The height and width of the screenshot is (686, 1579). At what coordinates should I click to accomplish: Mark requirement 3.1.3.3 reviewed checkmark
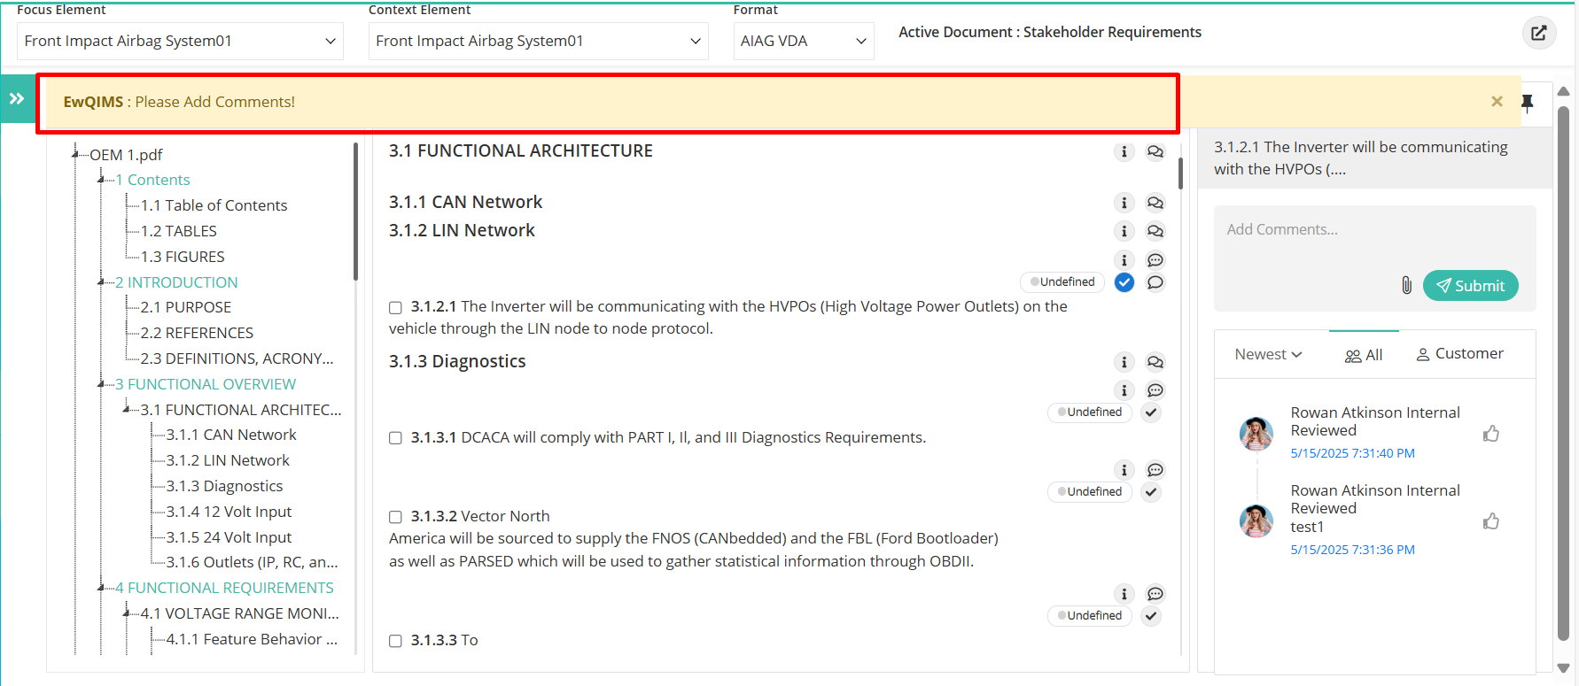click(x=1151, y=616)
